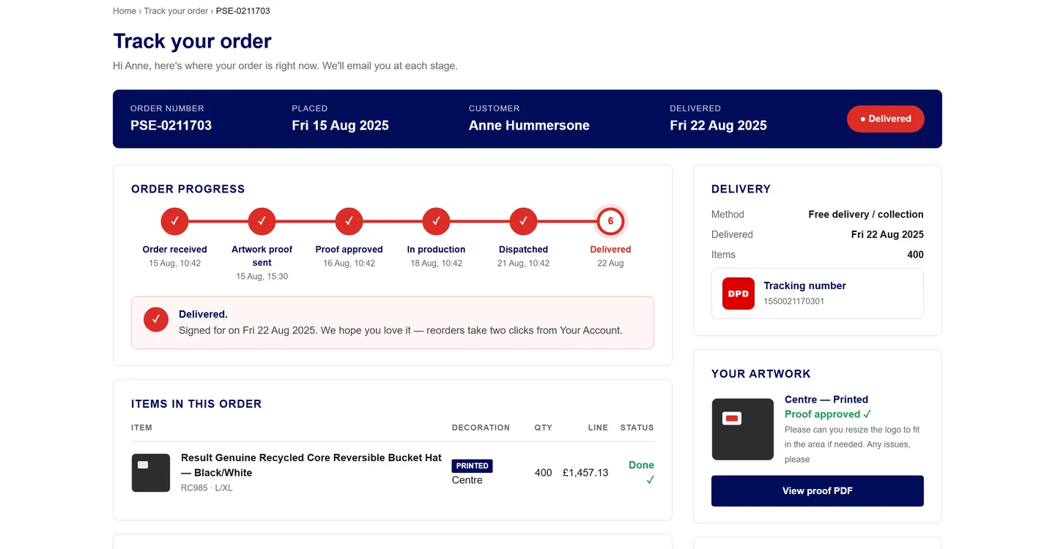Screen dimensions: 1055x549
Task: Click the PRINTED decoration badge
Action: [473, 466]
